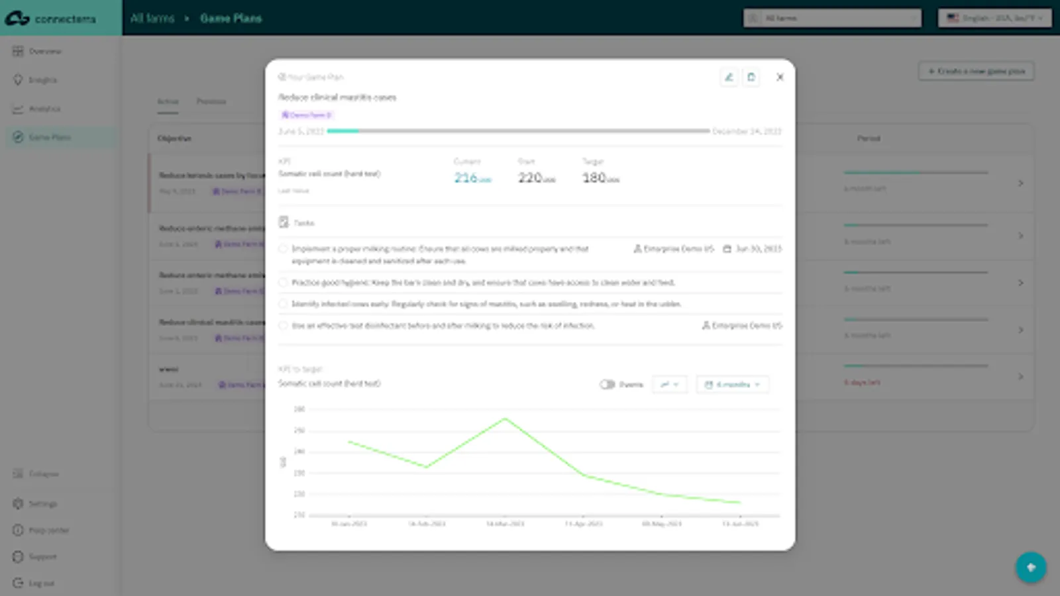Check the 'Implement a proper milking routine' task
This screenshot has height=596, width=1060.
(283, 249)
